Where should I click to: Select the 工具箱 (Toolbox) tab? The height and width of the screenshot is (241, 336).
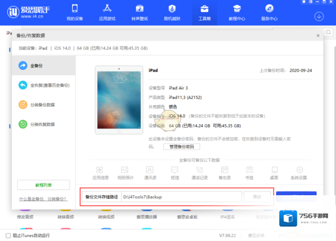tap(204, 12)
